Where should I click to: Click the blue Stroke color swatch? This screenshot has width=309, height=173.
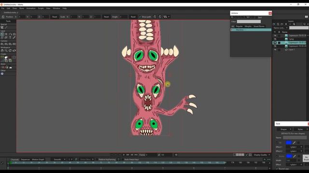coord(289,156)
